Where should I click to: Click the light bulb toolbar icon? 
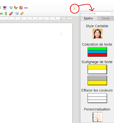(x=75, y=8)
